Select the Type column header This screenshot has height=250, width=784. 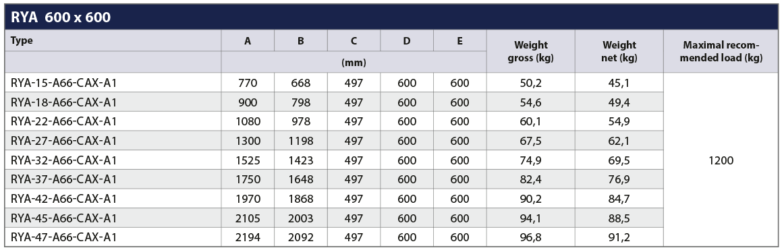tap(22, 41)
